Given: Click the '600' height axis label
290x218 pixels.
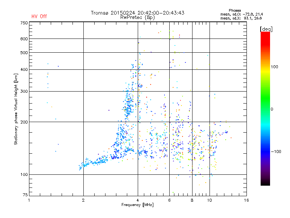Looking at the screenshot, I should click(24, 39).
